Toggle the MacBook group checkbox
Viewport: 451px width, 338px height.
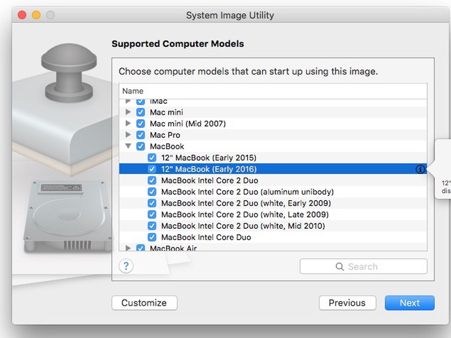pyautogui.click(x=140, y=146)
